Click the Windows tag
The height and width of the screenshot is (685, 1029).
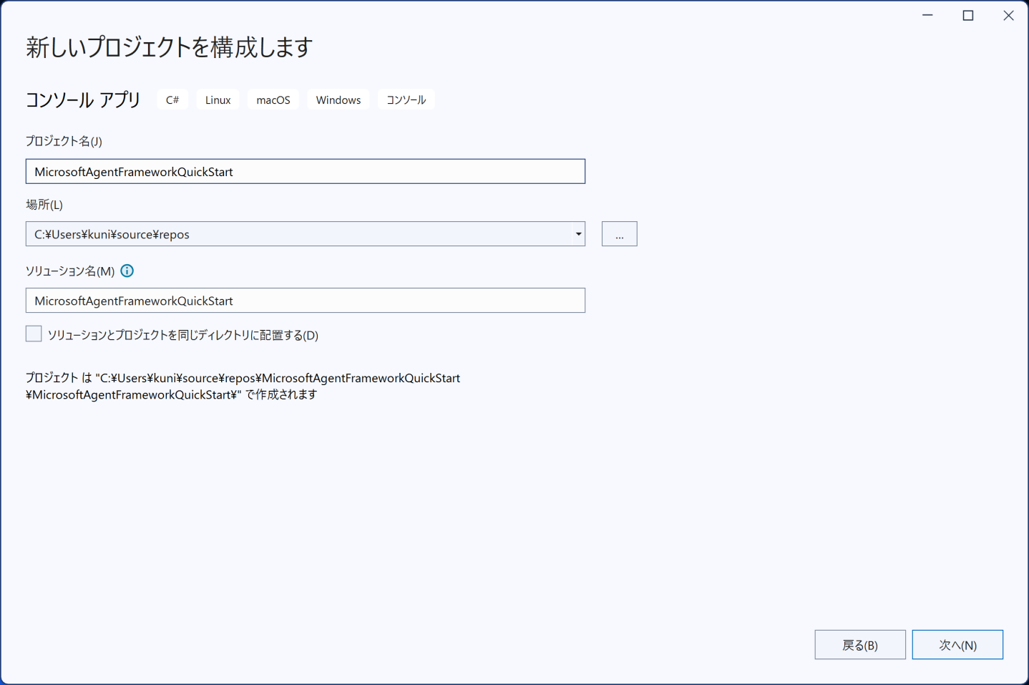point(338,100)
